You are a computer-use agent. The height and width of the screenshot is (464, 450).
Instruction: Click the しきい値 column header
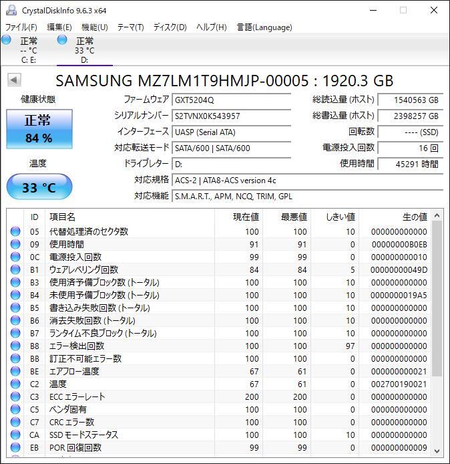click(334, 217)
